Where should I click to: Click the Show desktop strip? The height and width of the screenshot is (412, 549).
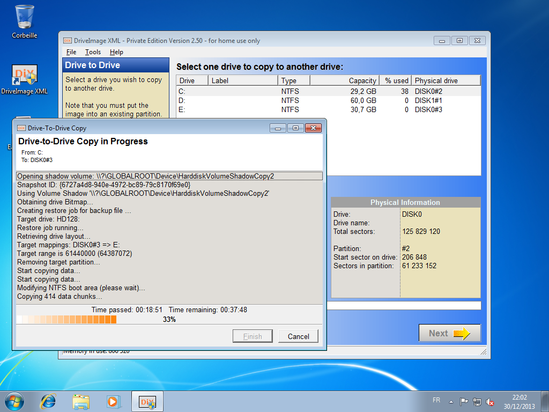pos(545,401)
